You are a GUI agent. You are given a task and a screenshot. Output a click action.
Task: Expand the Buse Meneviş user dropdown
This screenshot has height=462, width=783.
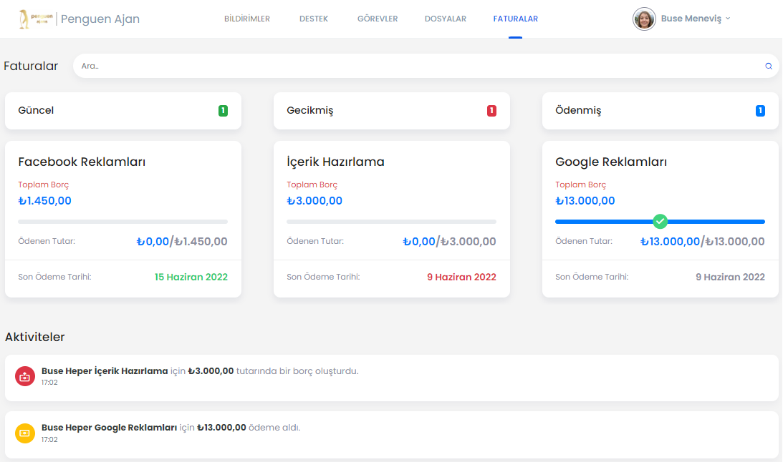(728, 19)
